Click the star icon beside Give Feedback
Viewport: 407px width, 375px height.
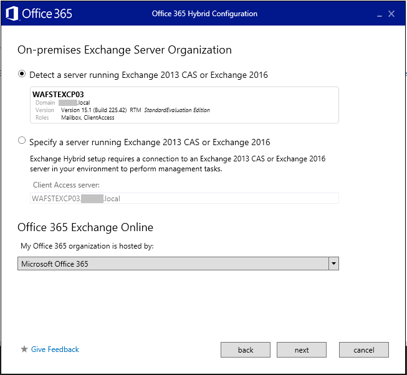click(24, 349)
